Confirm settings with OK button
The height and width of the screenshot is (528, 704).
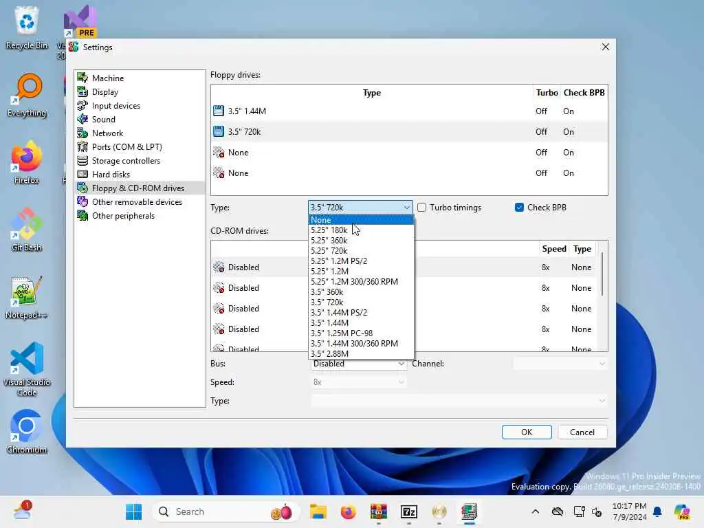pos(527,432)
